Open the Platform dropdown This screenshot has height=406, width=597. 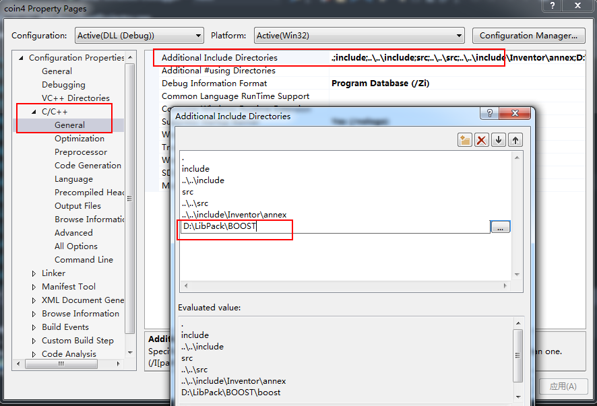pos(360,36)
